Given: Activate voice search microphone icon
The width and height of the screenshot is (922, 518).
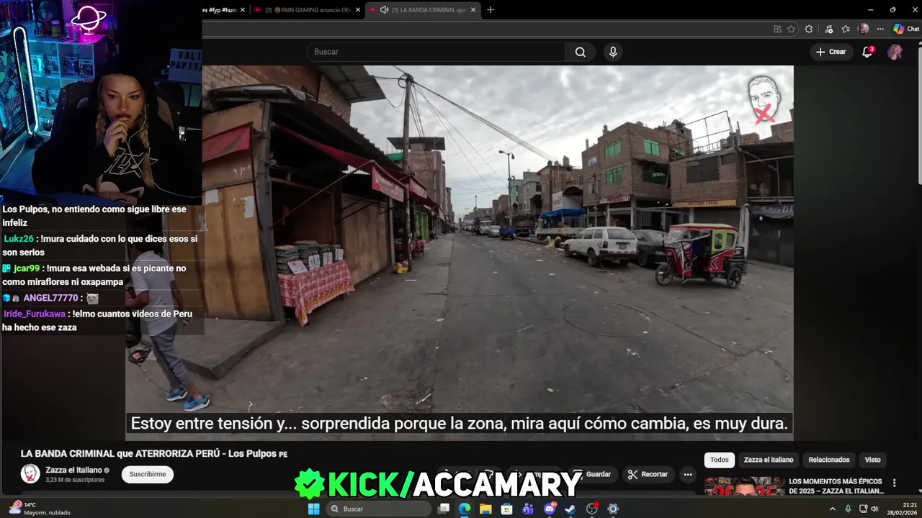Looking at the screenshot, I should [x=613, y=52].
